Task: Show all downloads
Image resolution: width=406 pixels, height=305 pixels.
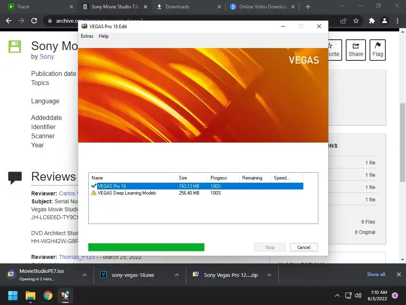Action: pyautogui.click(x=376, y=274)
